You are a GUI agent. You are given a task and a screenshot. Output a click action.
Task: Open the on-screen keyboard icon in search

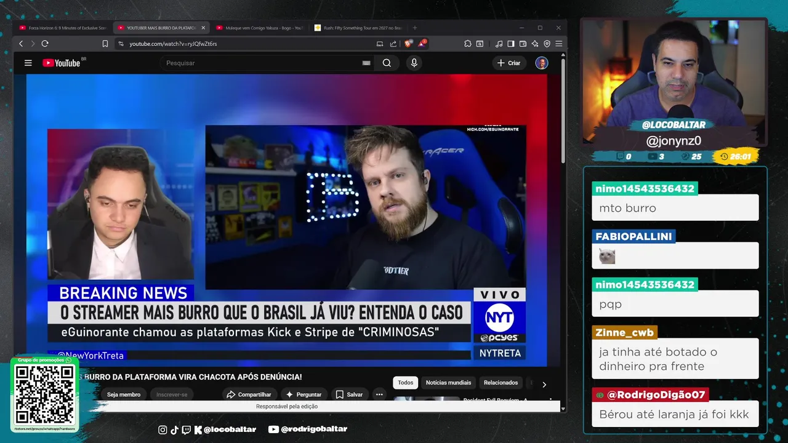(366, 63)
